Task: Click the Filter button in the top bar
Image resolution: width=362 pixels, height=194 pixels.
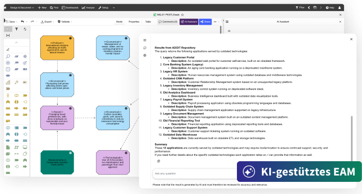Action: click(300, 7)
